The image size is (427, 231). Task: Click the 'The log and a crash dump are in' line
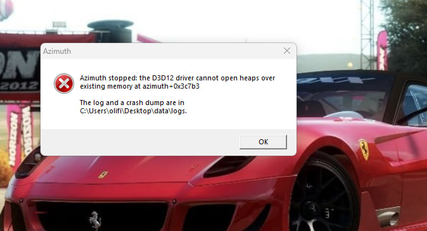[132, 103]
